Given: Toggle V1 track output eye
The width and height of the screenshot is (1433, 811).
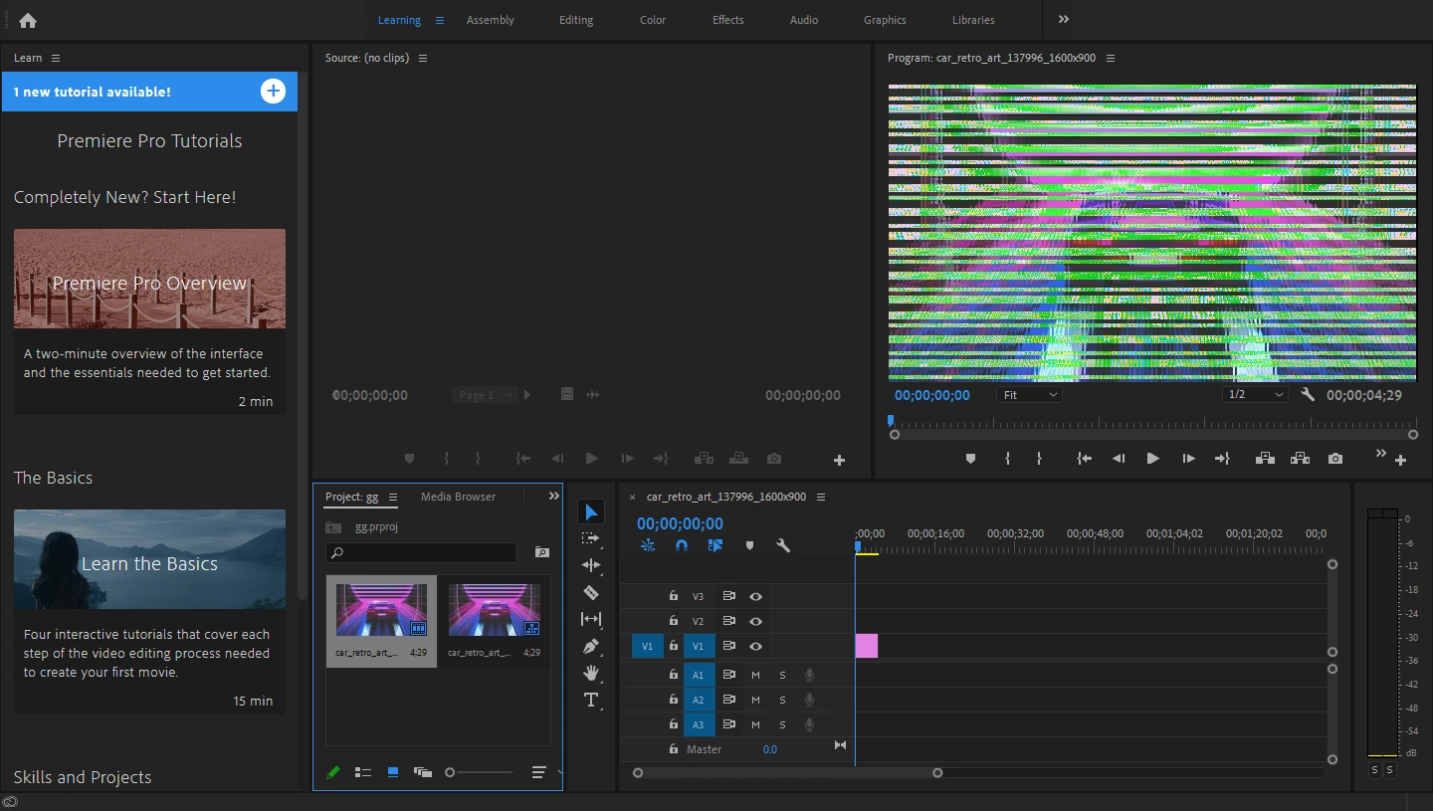Looking at the screenshot, I should click(756, 647).
